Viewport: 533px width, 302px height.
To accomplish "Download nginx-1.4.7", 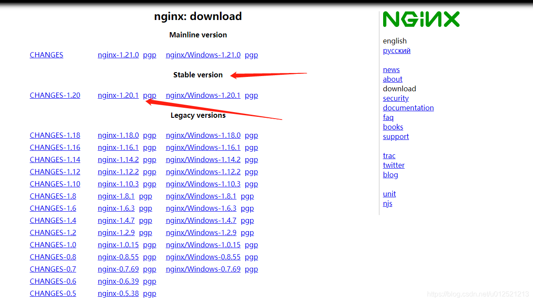I will 116,221.
